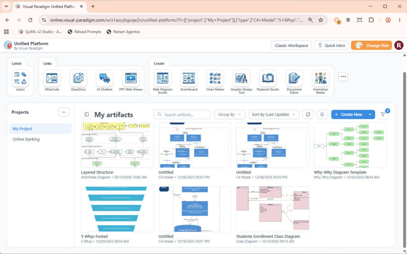
Task: Show more Create tools ellipsis
Action: tap(343, 76)
